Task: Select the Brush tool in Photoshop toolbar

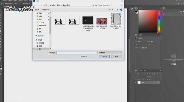Action: tap(1, 28)
